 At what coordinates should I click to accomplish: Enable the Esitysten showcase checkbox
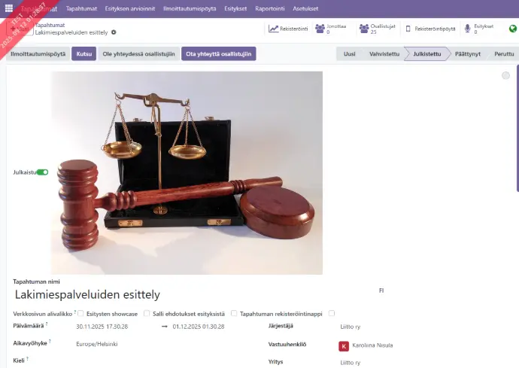point(147,313)
